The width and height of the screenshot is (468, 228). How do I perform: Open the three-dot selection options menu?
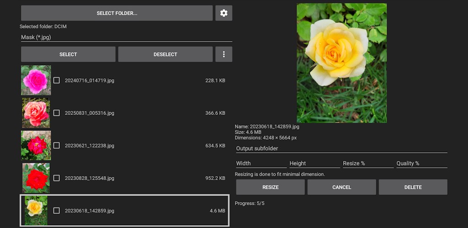(x=223, y=54)
